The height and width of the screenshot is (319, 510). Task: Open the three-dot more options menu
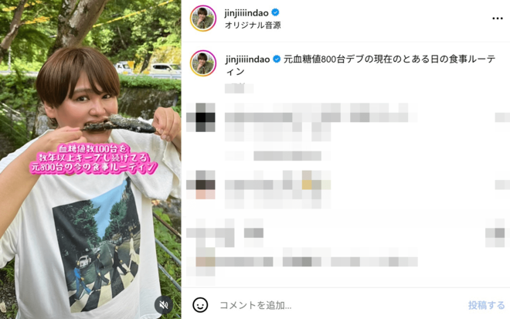tap(498, 19)
